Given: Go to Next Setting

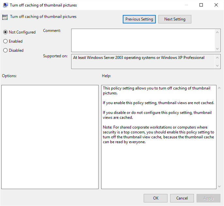Looking at the screenshot, I should 175,19.
